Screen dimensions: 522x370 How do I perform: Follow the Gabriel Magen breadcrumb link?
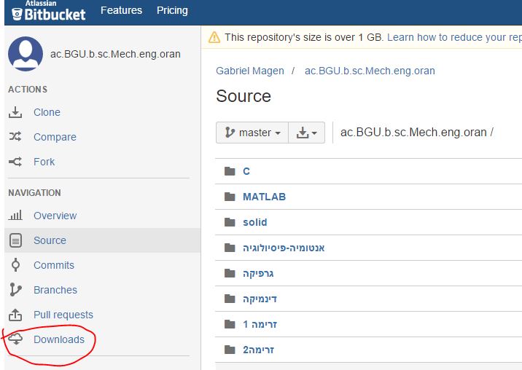(249, 71)
